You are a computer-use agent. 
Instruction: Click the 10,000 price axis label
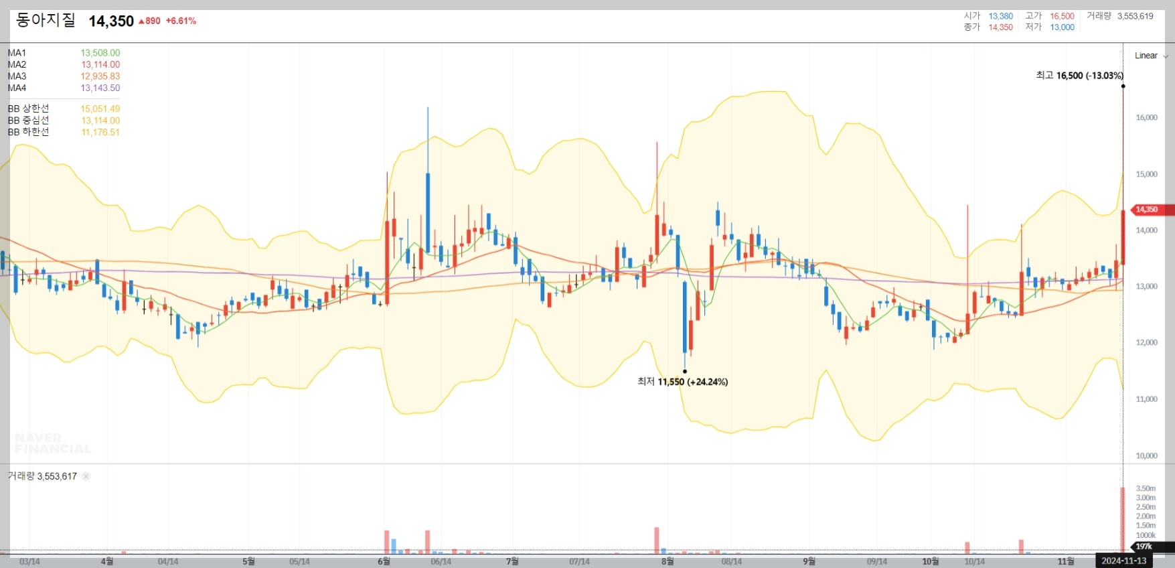tap(1146, 456)
